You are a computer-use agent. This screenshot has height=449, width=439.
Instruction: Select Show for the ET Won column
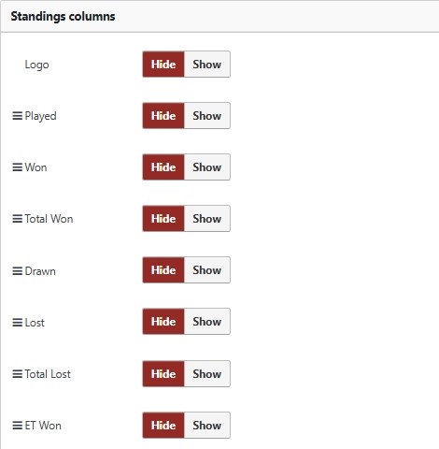207,426
